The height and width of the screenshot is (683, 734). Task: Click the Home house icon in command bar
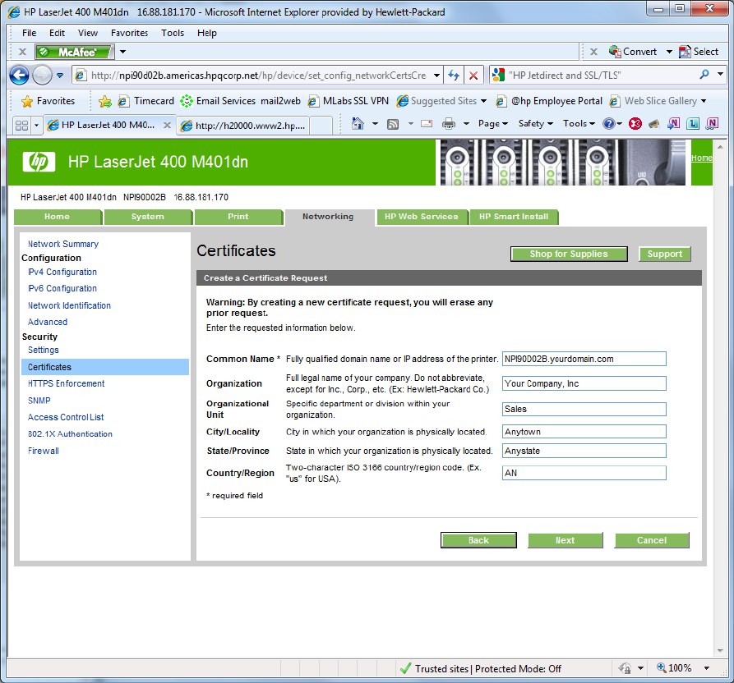coord(358,123)
